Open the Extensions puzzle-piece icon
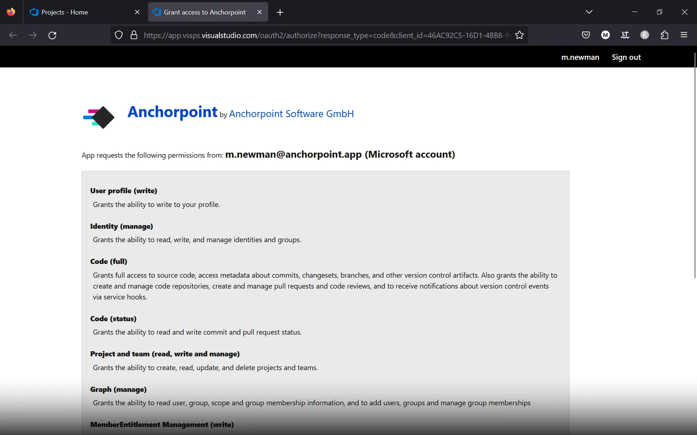The width and height of the screenshot is (697, 435). [x=664, y=35]
